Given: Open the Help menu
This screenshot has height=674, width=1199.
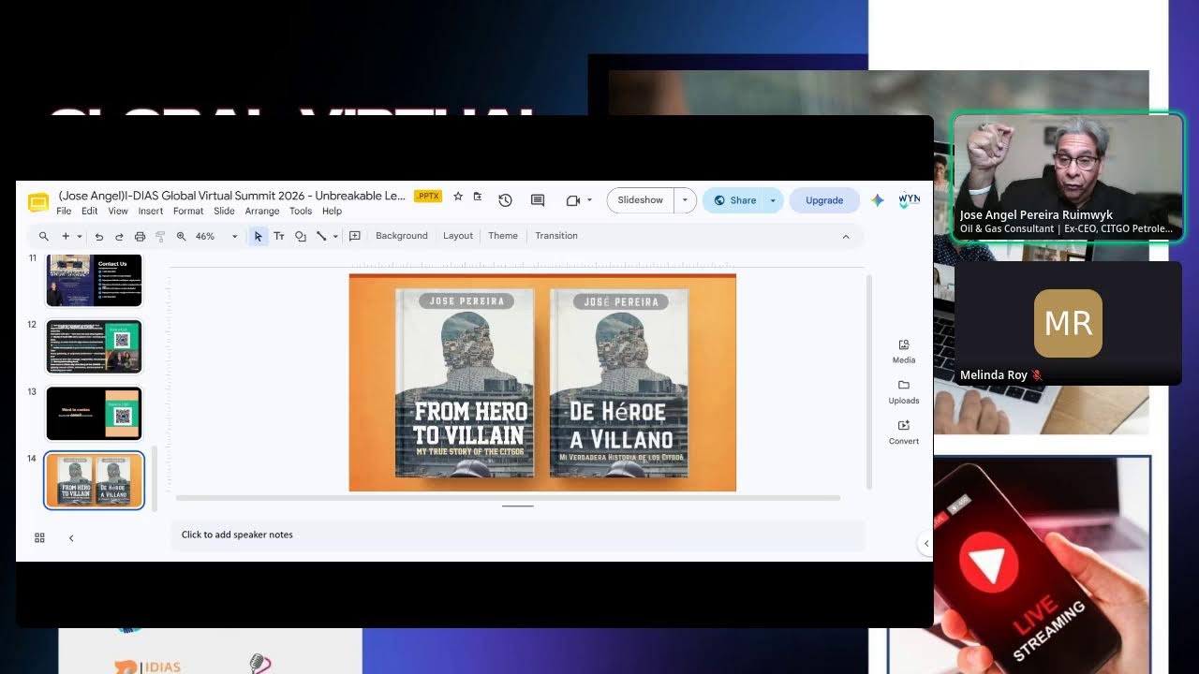Looking at the screenshot, I should click(x=332, y=212).
